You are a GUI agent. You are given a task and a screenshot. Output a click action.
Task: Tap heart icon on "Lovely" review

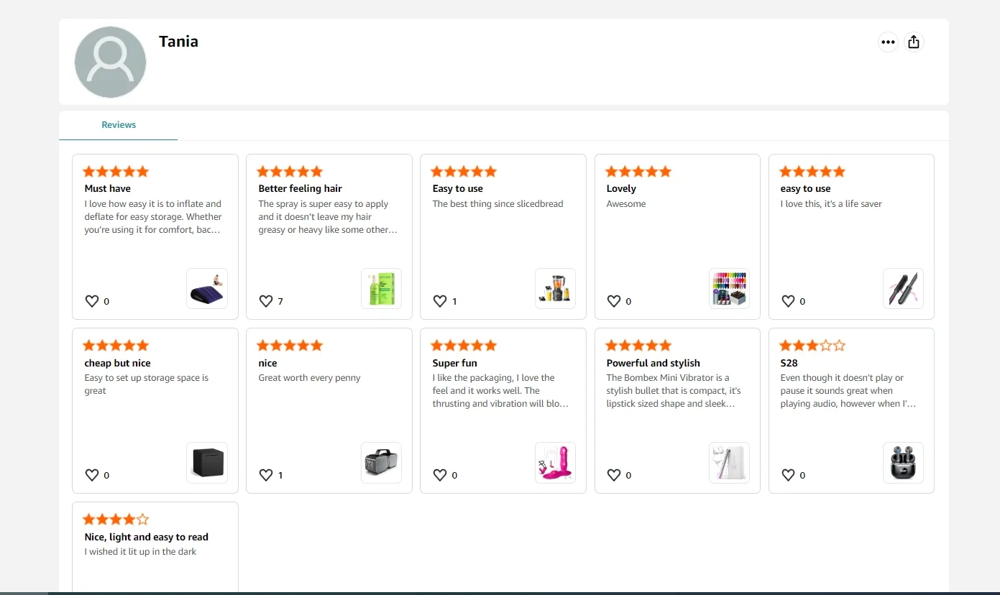click(x=614, y=301)
